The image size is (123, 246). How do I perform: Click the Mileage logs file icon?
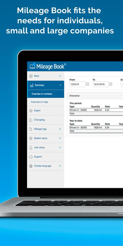31,129
